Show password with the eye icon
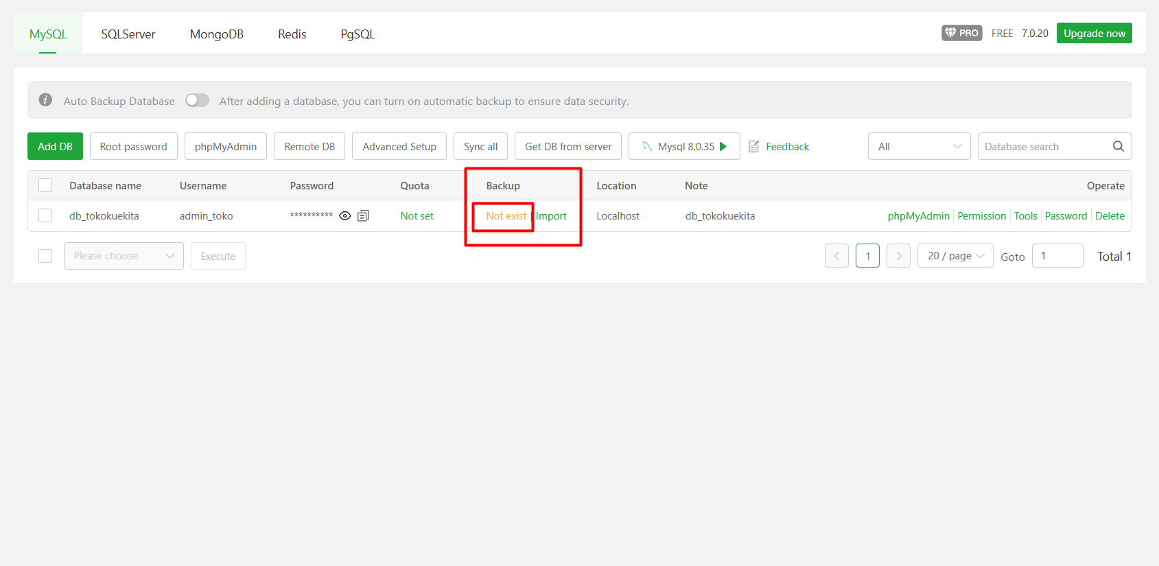 point(345,215)
